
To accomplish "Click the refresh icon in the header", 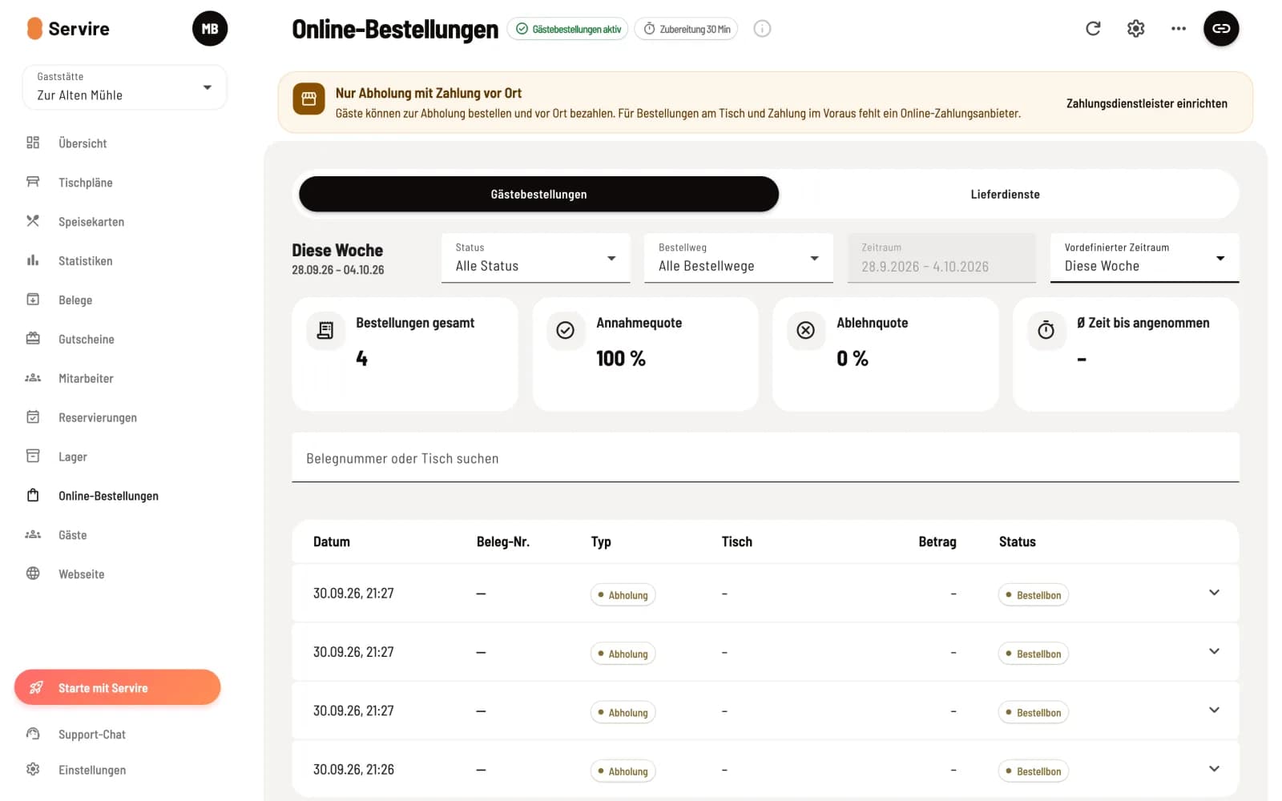I will click(x=1093, y=29).
